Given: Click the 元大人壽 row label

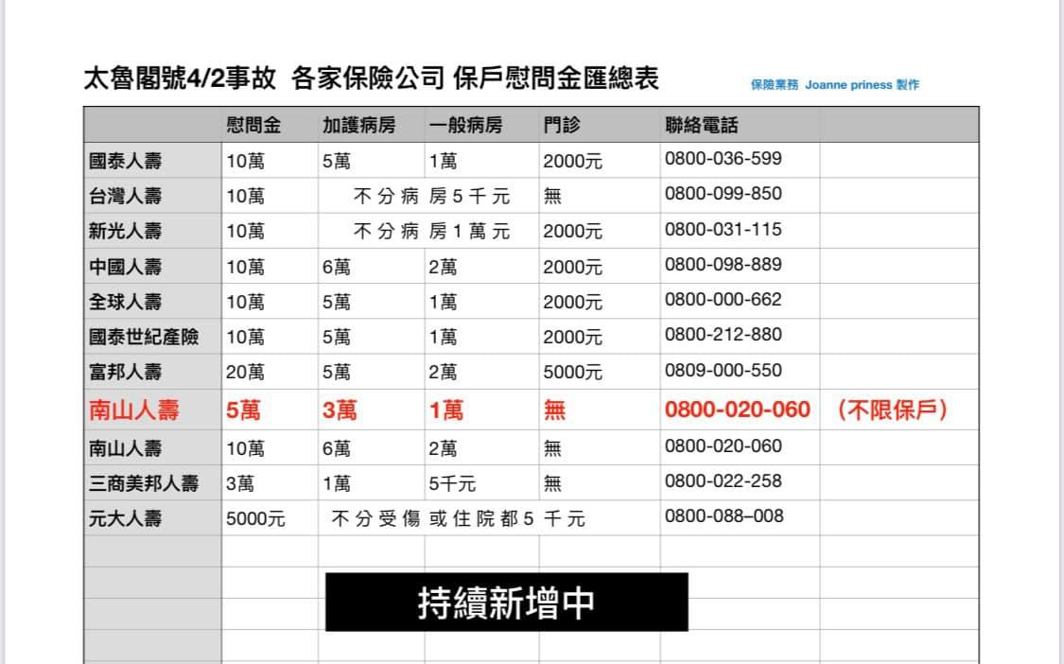Looking at the screenshot, I should coord(126,518).
